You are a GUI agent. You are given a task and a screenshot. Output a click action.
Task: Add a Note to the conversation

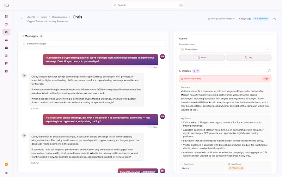tap(202, 57)
